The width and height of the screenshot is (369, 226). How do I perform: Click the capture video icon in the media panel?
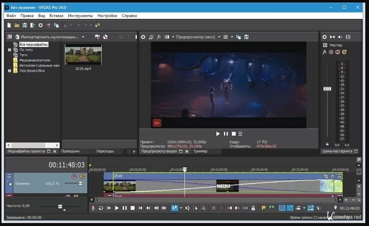(x=97, y=37)
